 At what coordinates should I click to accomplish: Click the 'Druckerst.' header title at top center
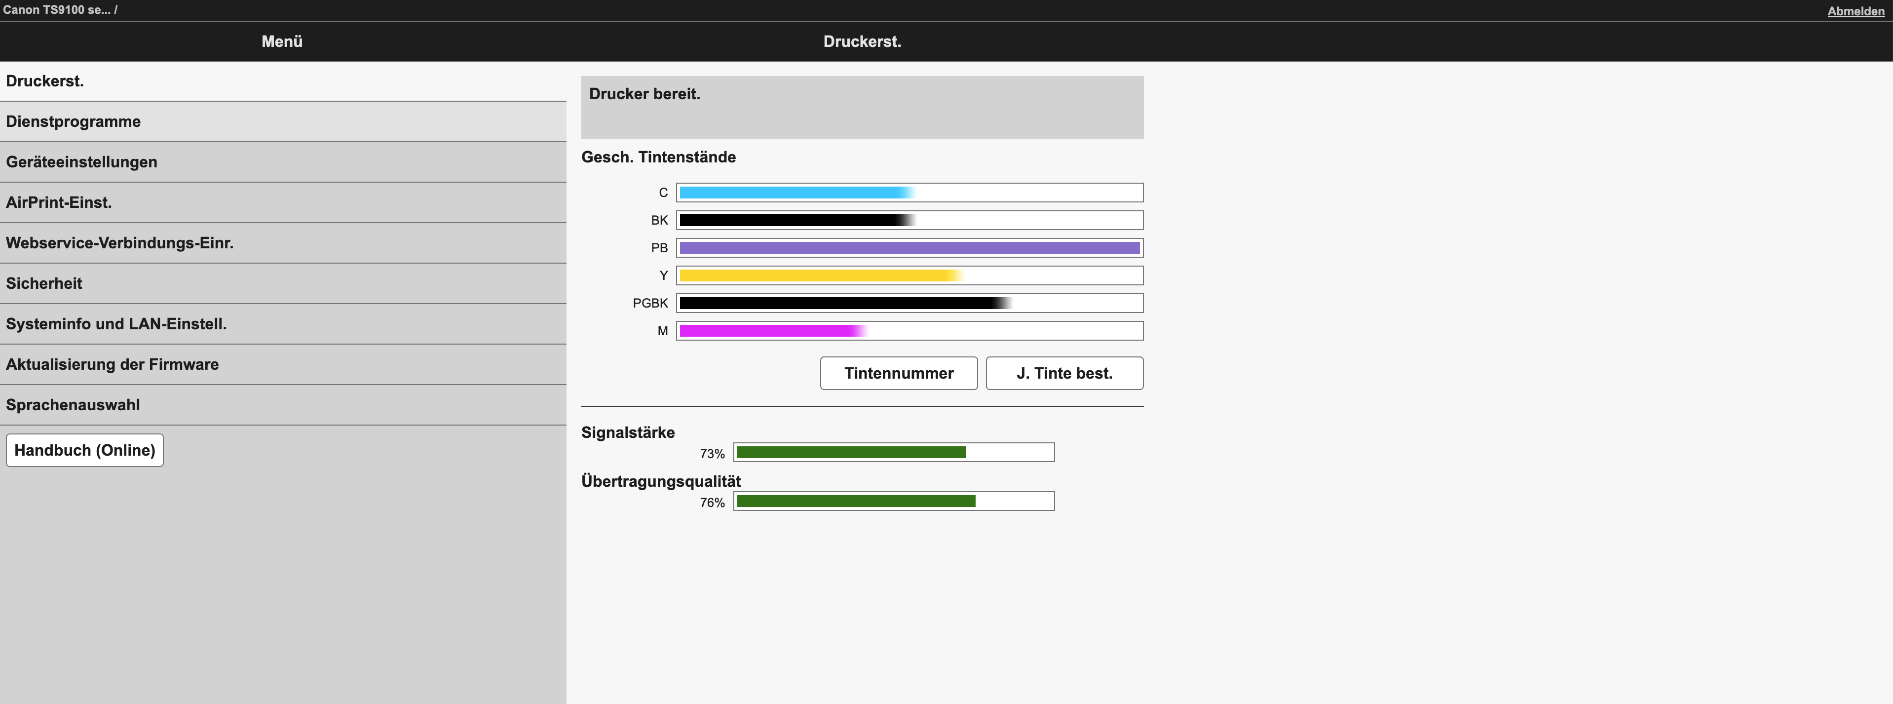click(x=862, y=41)
